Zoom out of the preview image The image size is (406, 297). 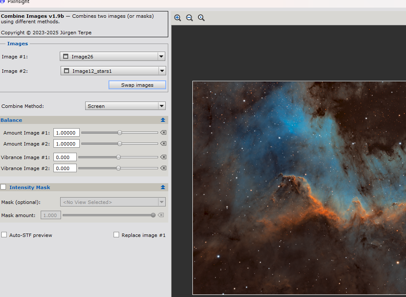click(189, 18)
